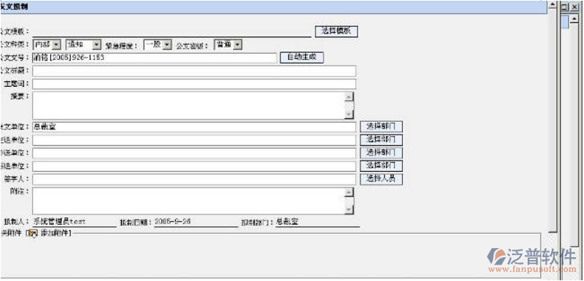Click the 主题词 keywords input field

(194, 84)
